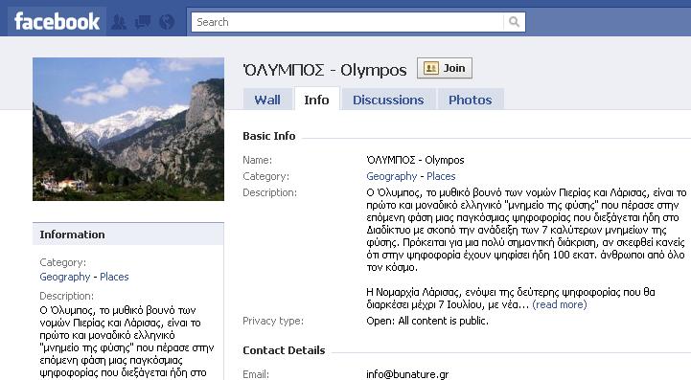Click the search magnifier button
The image size is (691, 380).
pos(514,22)
